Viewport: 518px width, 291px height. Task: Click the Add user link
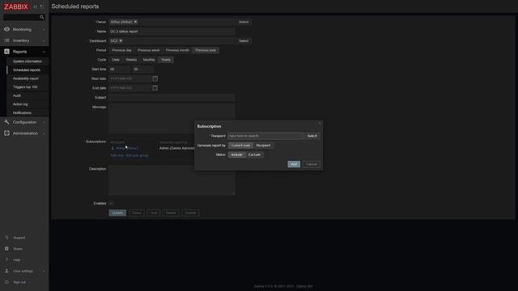pos(117,155)
